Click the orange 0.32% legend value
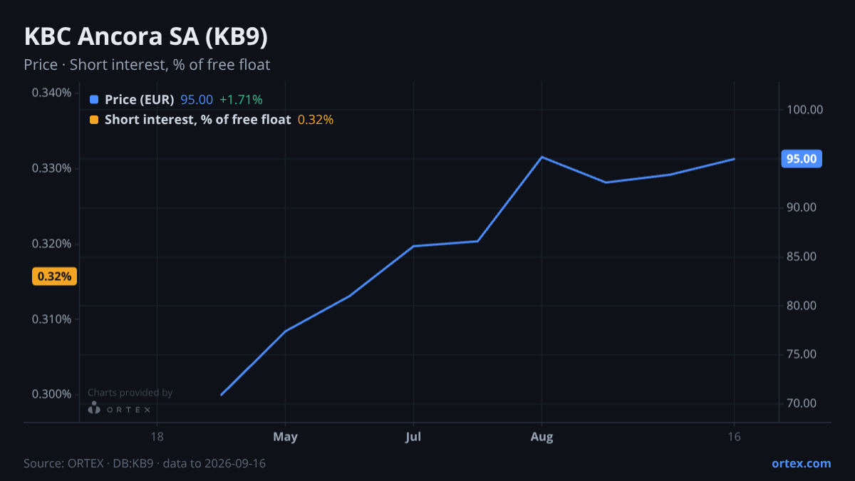 316,120
